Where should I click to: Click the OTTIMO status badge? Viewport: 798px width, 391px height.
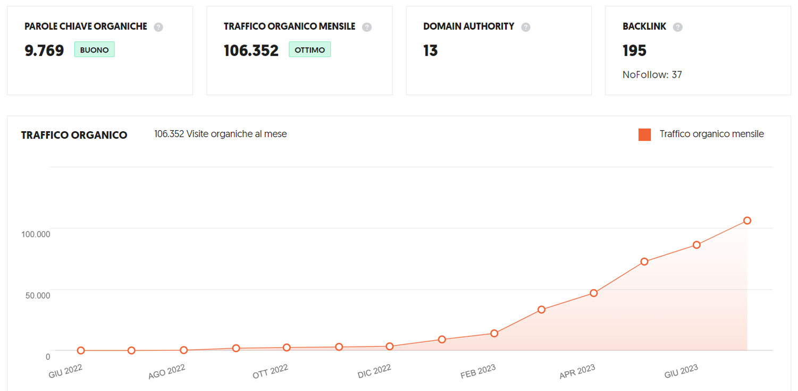pos(309,50)
